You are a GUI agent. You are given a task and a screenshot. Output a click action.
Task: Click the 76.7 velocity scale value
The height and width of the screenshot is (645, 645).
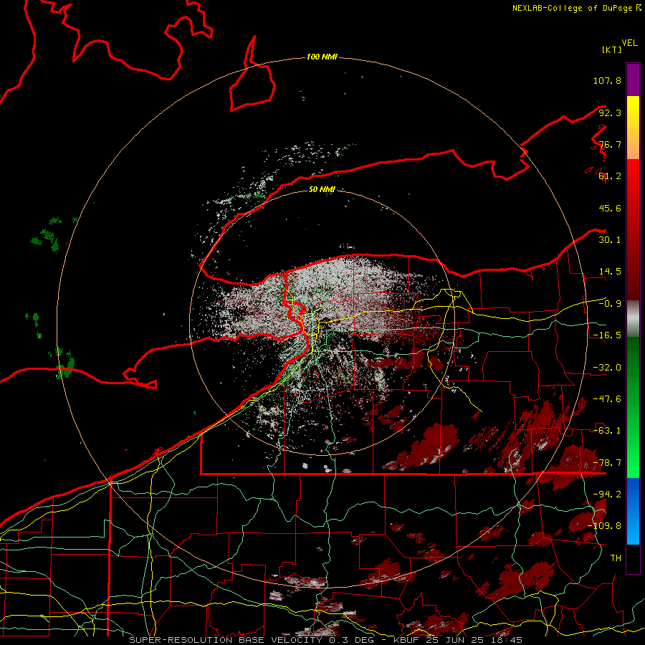pos(610,144)
